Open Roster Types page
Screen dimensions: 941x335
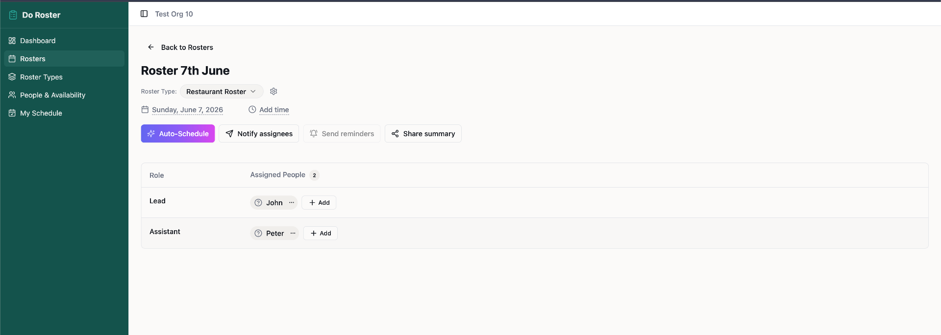tap(64, 77)
